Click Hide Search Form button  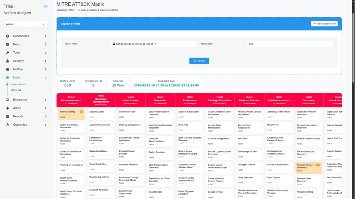324,24
